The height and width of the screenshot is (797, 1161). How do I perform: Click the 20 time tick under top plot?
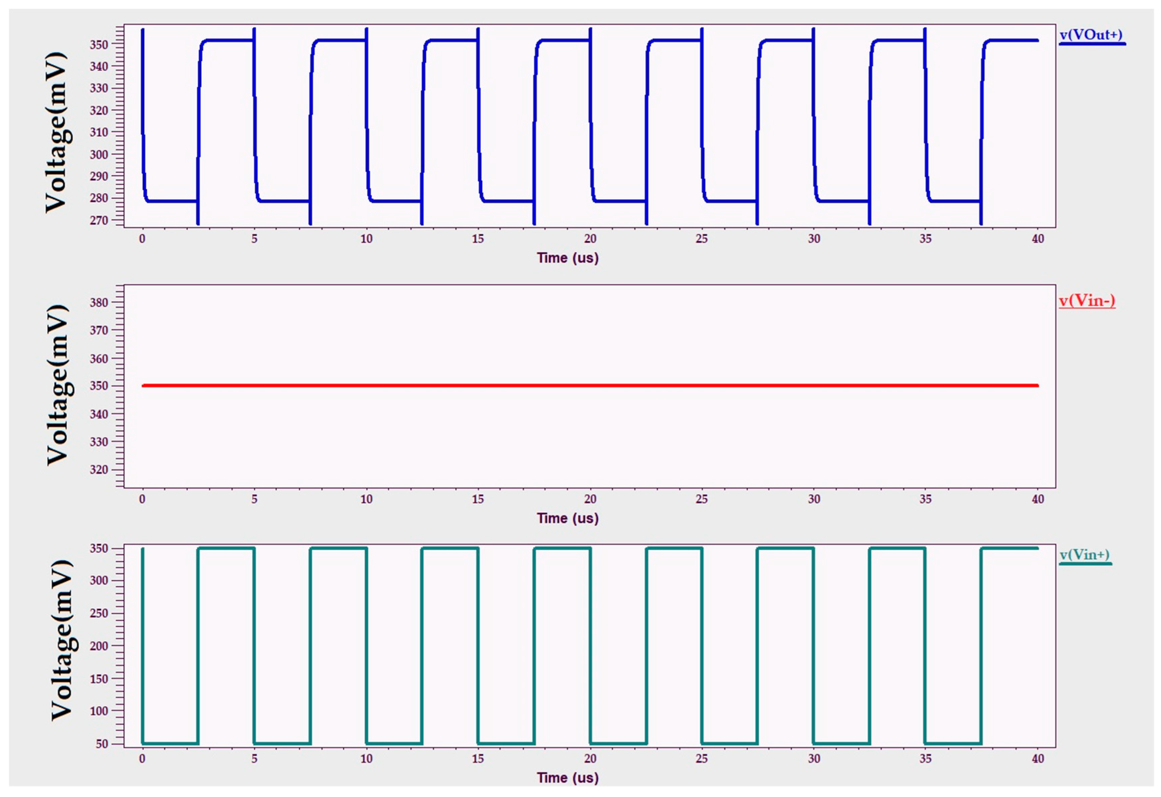[x=590, y=239]
